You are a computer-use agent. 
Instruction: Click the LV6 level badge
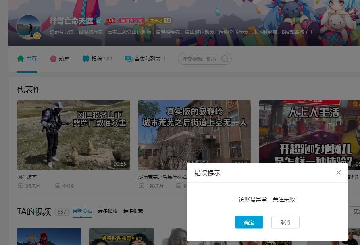[x=111, y=21]
